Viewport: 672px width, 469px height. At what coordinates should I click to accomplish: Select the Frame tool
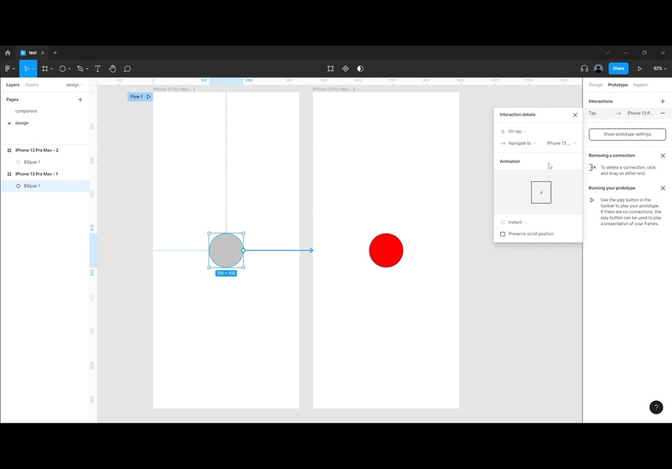click(x=45, y=69)
